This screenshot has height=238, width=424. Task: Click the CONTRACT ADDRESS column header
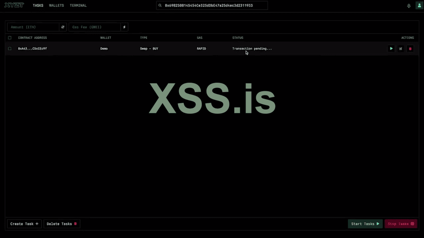pos(33,38)
